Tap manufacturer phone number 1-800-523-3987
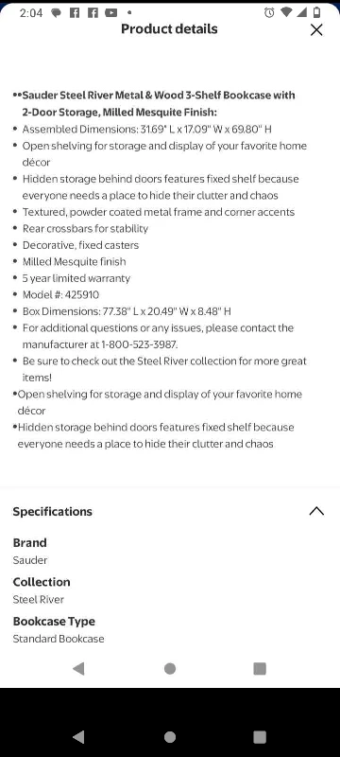Screen dimensions: 340x757 click(139, 344)
